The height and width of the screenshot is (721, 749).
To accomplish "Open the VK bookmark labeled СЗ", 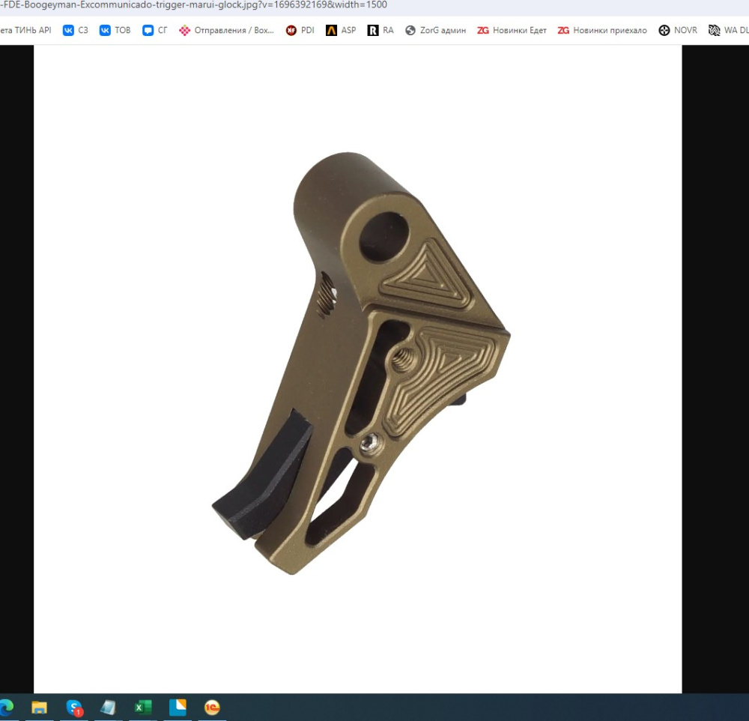I will 76,30.
